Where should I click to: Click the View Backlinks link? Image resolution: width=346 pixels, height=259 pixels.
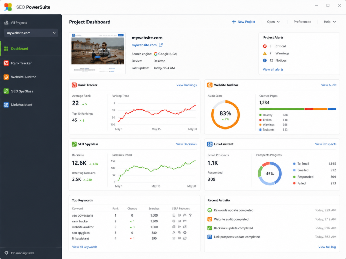pyautogui.click(x=186, y=144)
